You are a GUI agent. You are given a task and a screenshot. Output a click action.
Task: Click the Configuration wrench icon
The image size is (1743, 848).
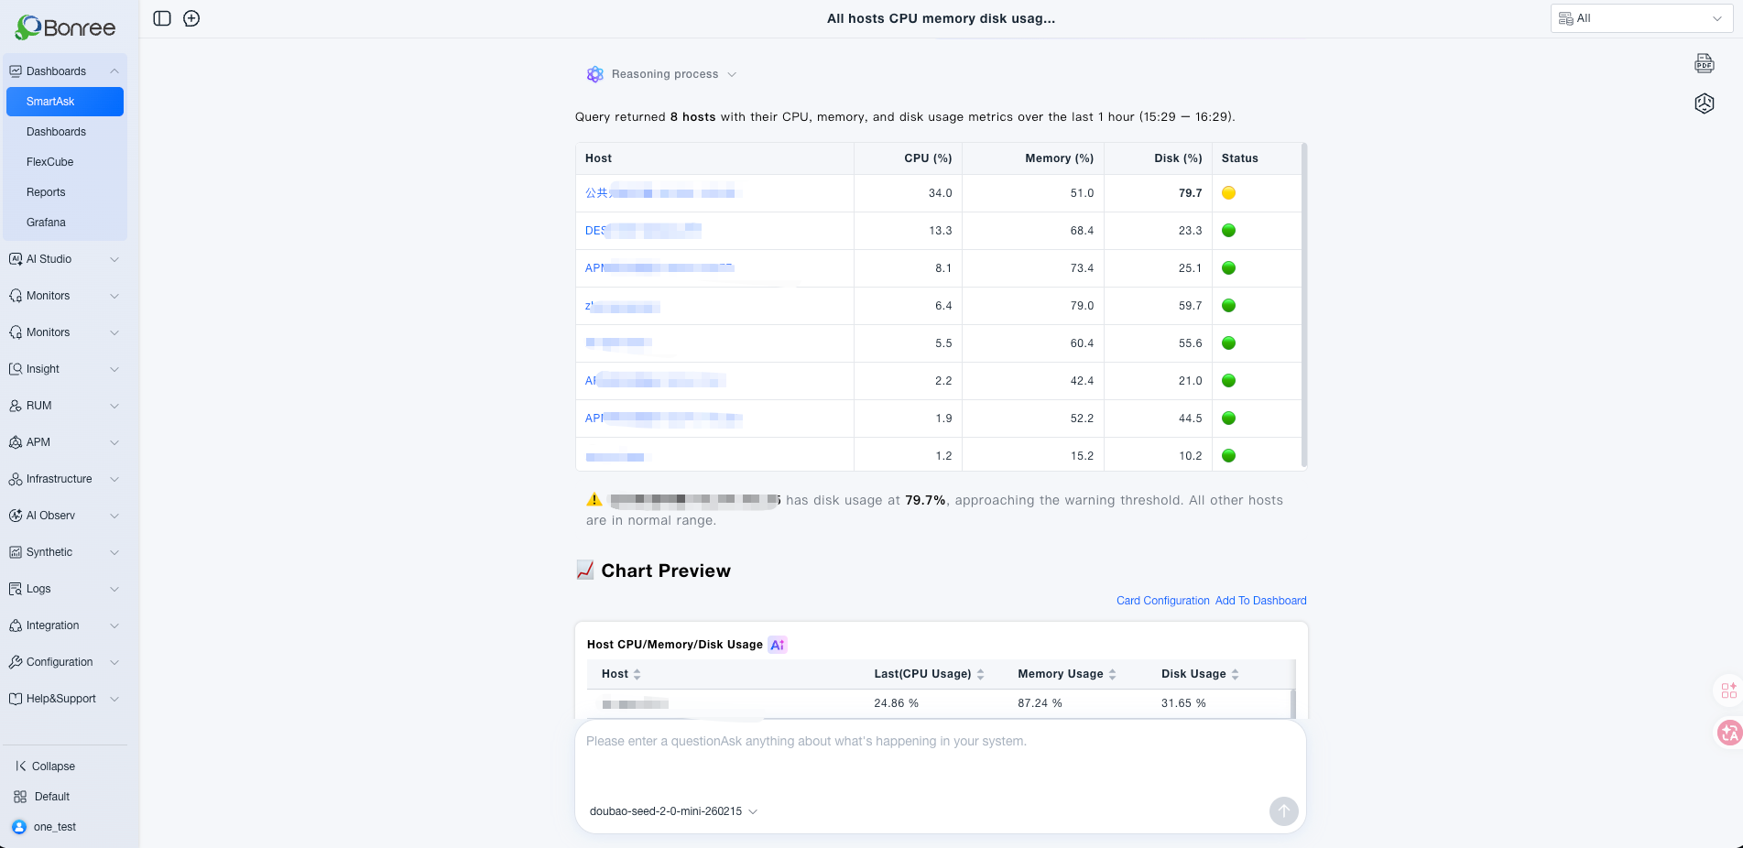click(16, 662)
